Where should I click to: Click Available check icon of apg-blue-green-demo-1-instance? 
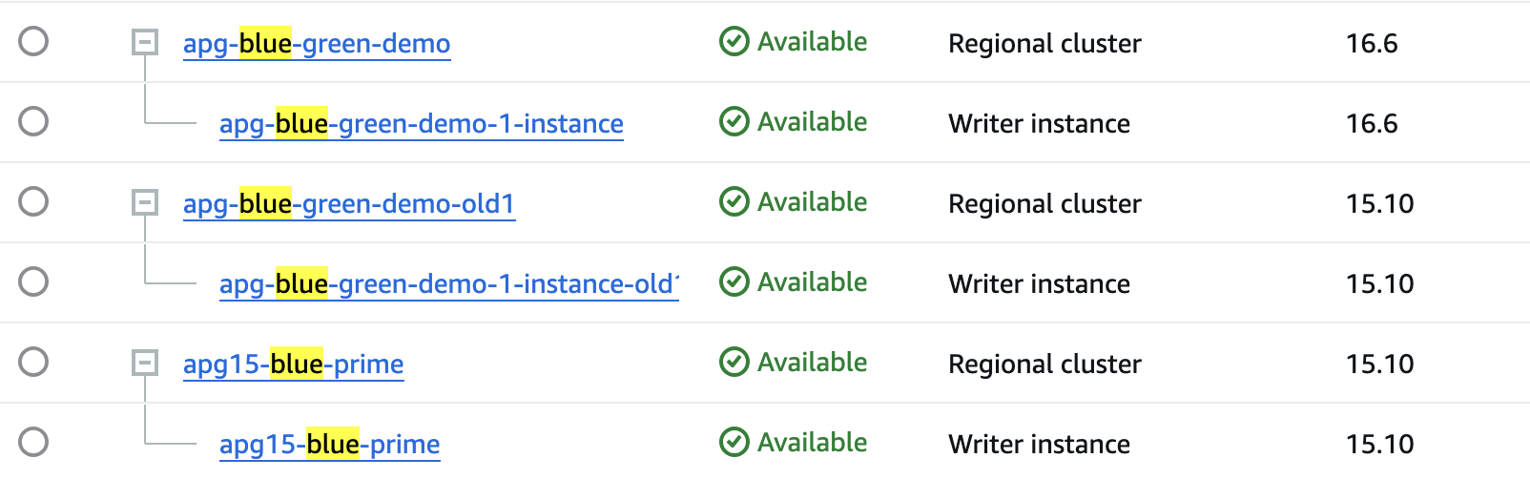click(734, 122)
